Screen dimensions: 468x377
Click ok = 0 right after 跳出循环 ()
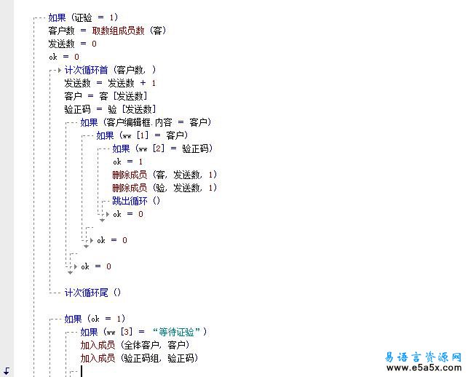(128, 214)
